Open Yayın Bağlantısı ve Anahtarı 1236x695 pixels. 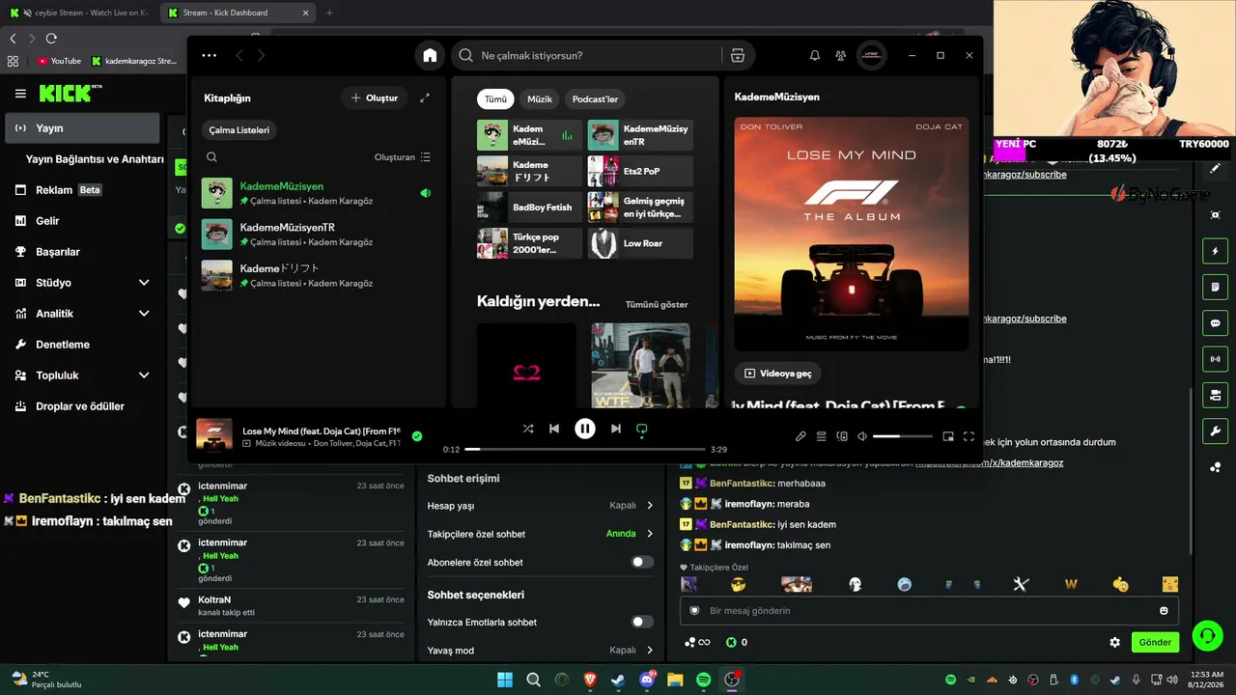95,159
